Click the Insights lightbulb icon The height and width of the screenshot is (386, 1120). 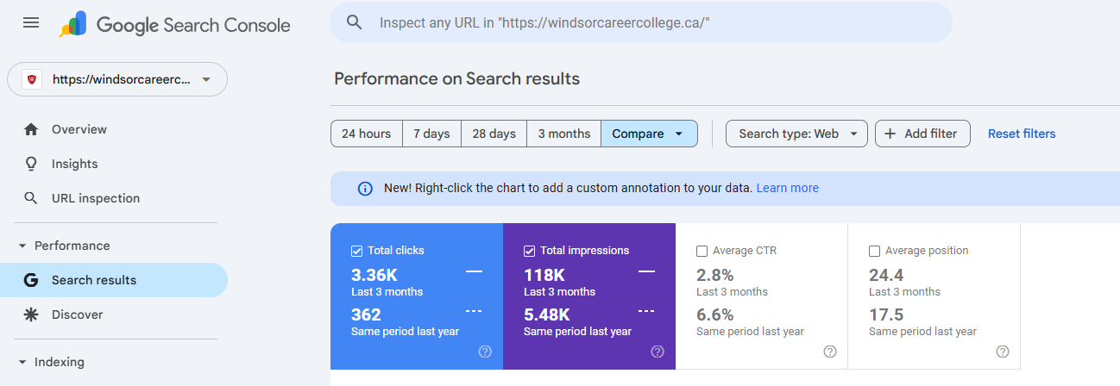[31, 164]
